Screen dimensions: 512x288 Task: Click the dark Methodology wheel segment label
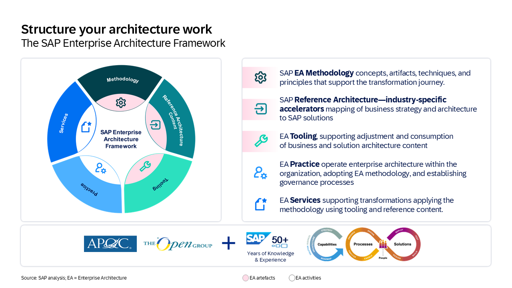tap(123, 80)
